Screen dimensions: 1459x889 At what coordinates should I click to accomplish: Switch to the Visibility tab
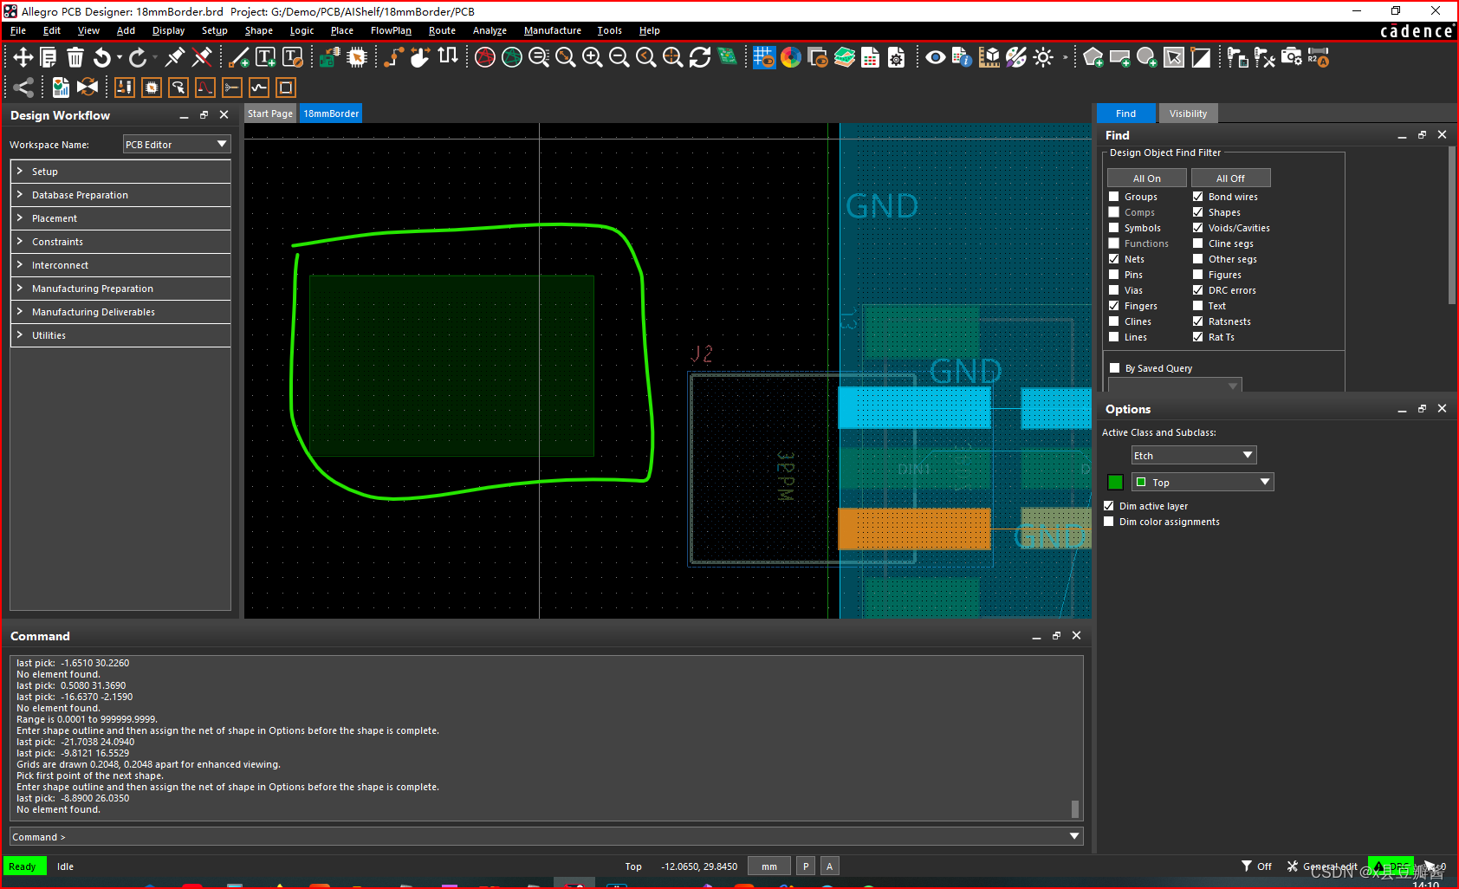point(1188,114)
